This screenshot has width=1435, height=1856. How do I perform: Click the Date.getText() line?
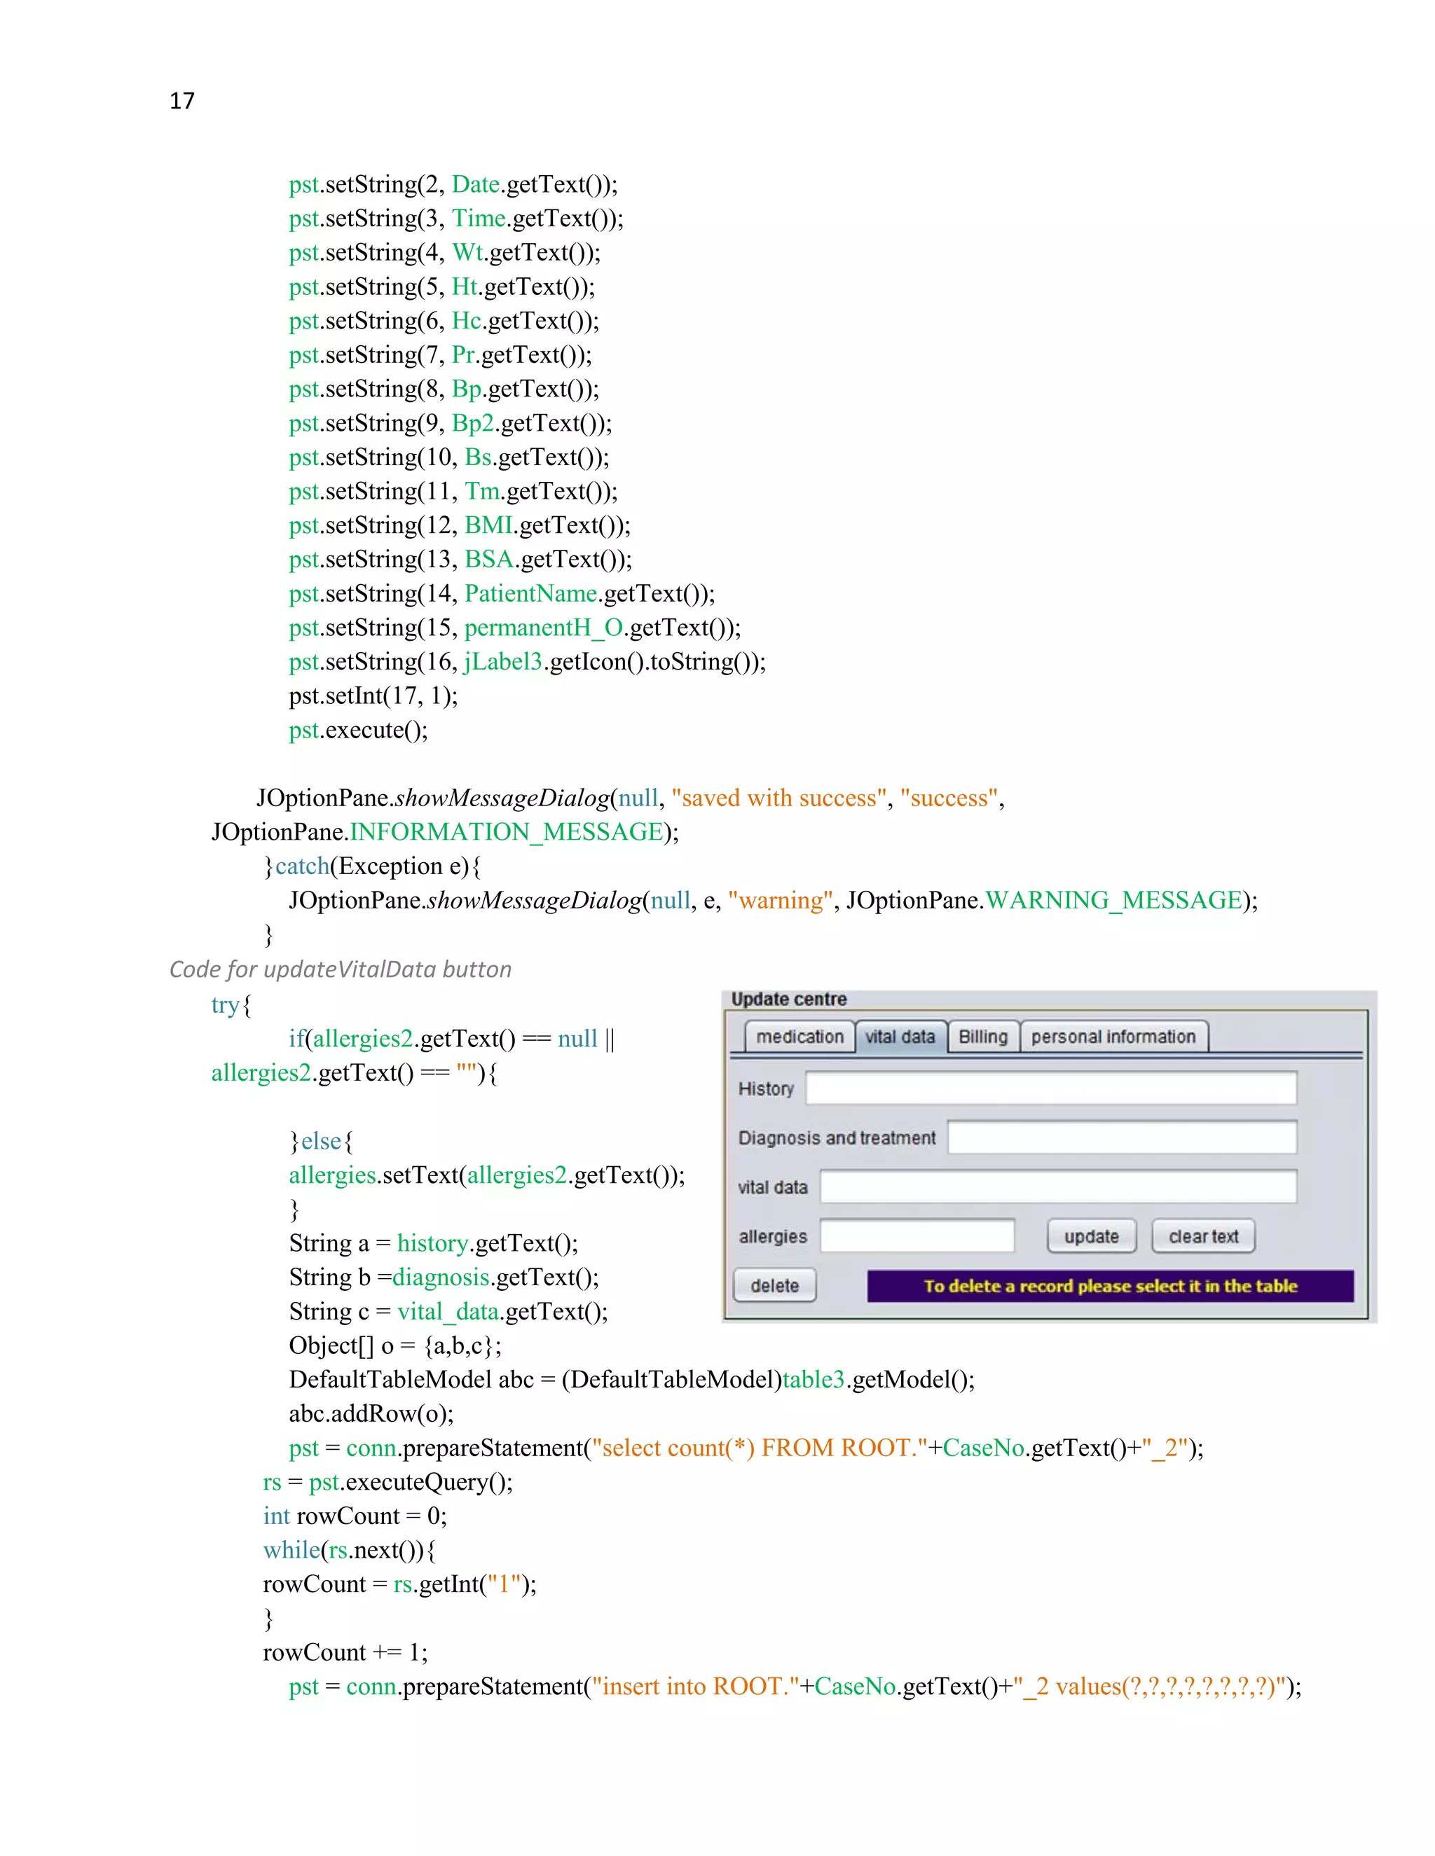coord(453,184)
